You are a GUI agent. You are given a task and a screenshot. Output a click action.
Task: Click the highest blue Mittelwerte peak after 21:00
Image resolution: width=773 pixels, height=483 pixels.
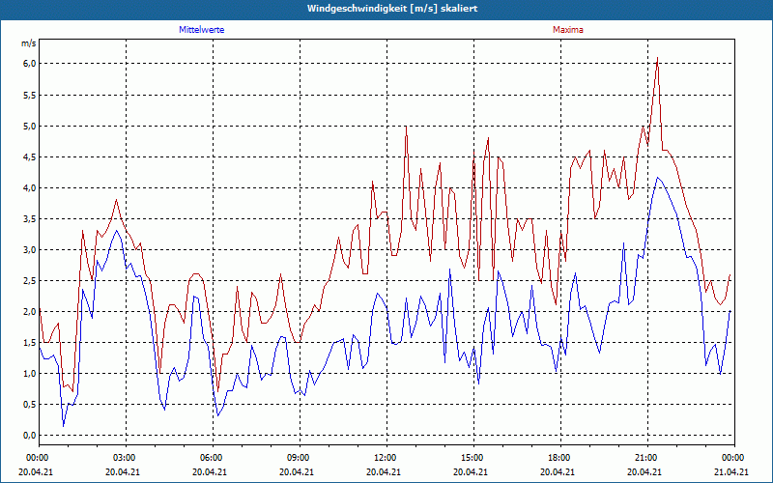(x=657, y=178)
